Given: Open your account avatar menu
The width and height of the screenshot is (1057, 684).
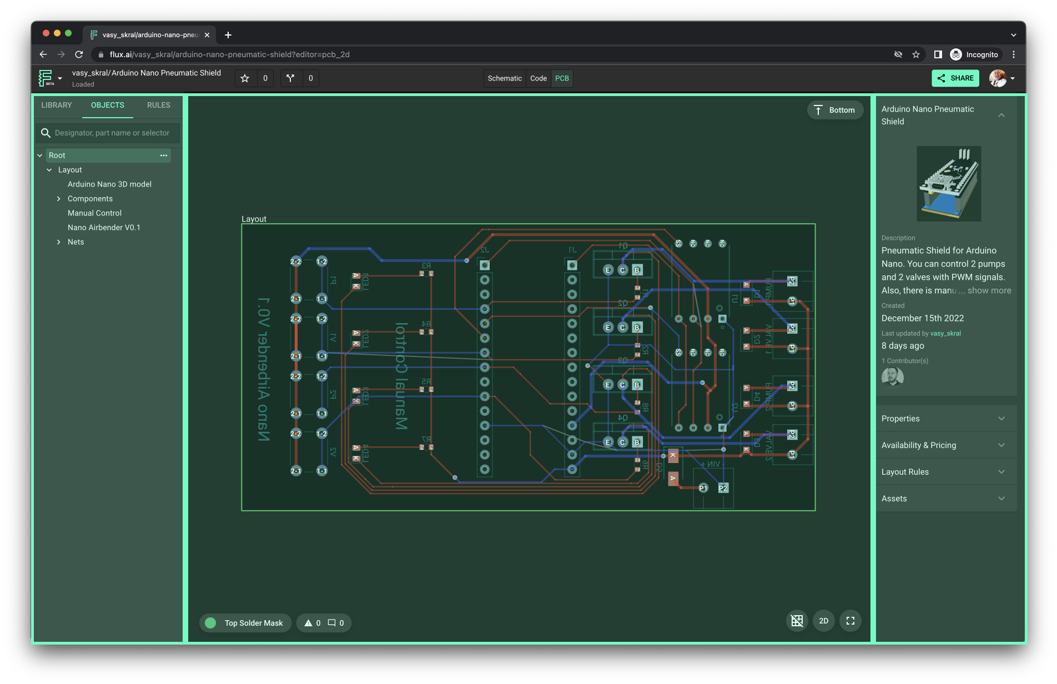Looking at the screenshot, I should (x=999, y=78).
